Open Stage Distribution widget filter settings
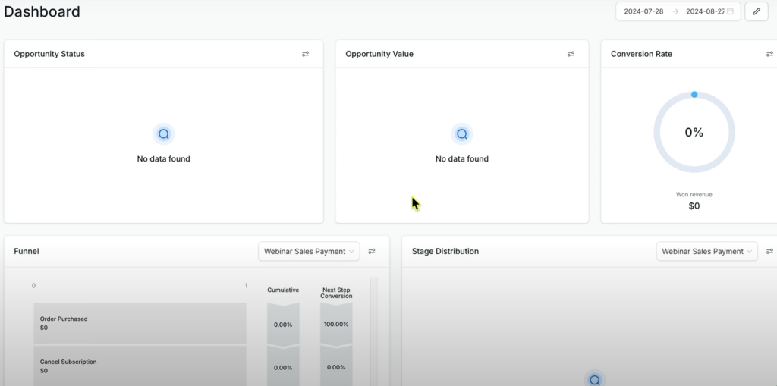The width and height of the screenshot is (777, 386). click(x=769, y=251)
